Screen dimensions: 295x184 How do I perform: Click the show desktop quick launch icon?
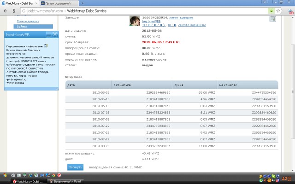pos(42,175)
